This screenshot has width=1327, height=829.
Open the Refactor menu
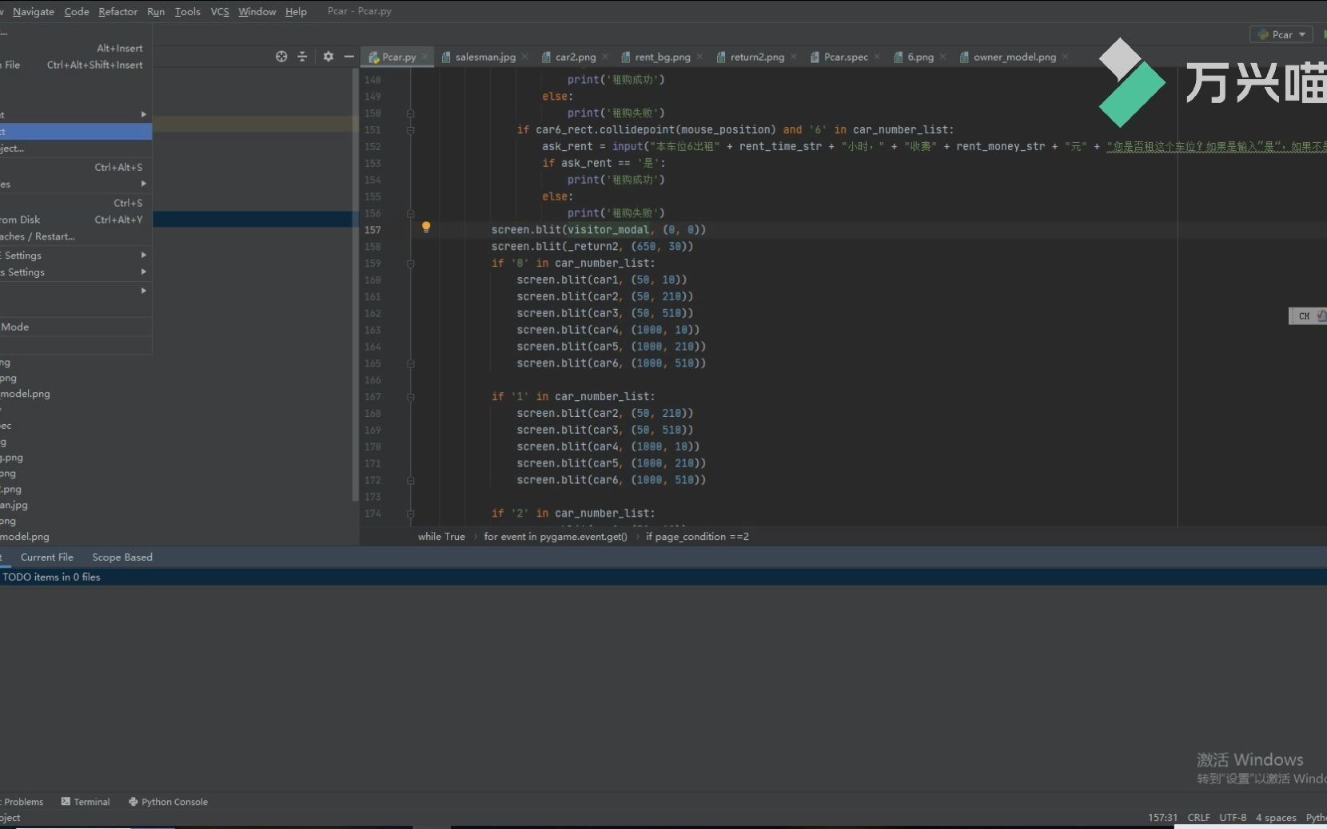pyautogui.click(x=118, y=11)
